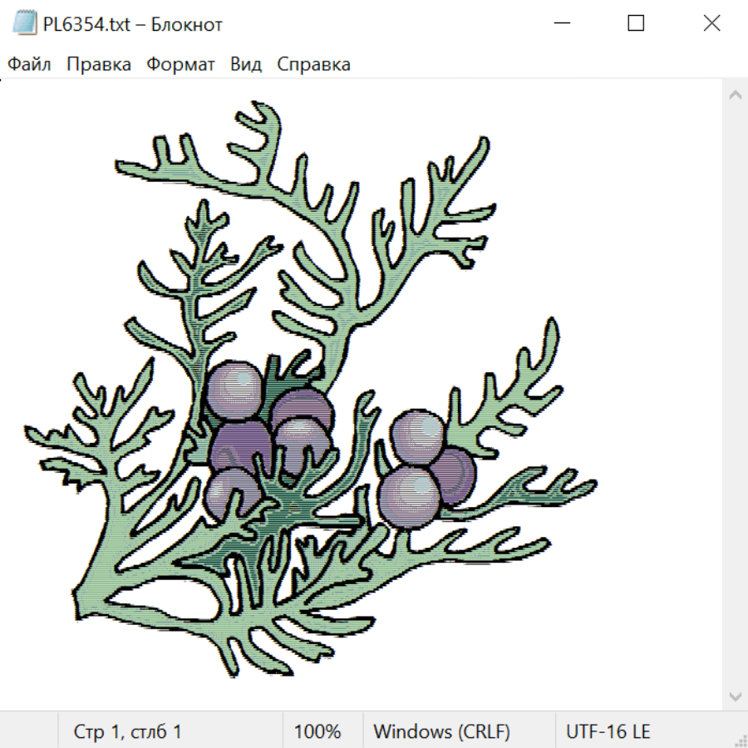Viewport: 748px width, 748px height.
Task: Open the Формат menu
Action: pos(180,65)
